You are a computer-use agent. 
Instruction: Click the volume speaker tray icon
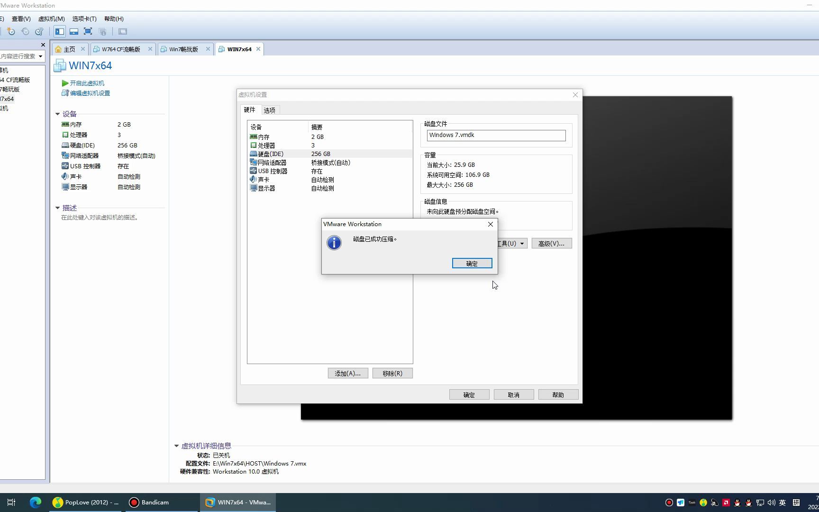click(x=772, y=503)
